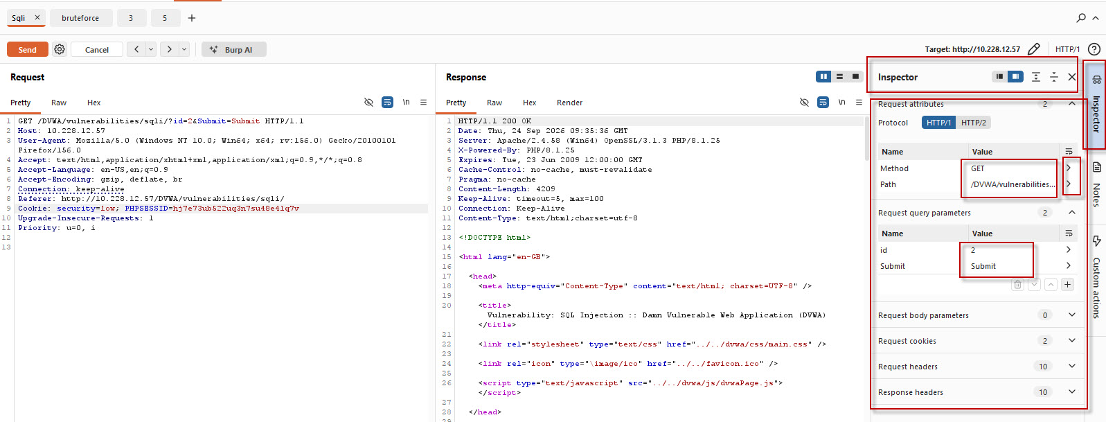The image size is (1106, 422).
Task: Open the Notes side panel
Action: tap(1096, 184)
